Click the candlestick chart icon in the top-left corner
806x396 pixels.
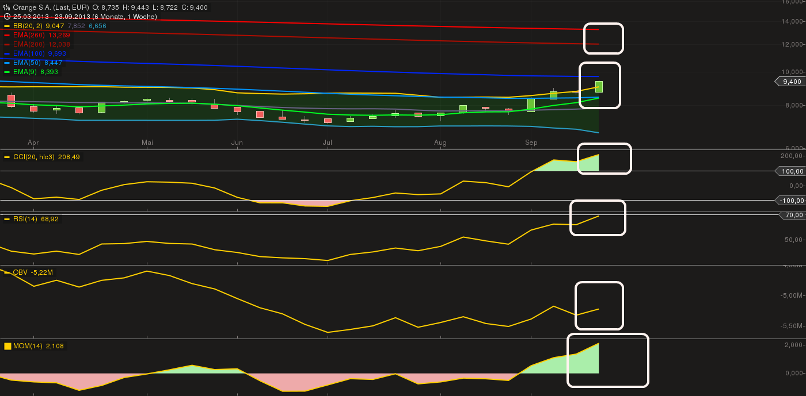coord(6,7)
